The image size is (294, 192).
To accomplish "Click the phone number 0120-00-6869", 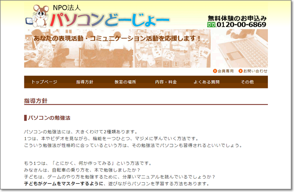I will pyautogui.click(x=241, y=25).
